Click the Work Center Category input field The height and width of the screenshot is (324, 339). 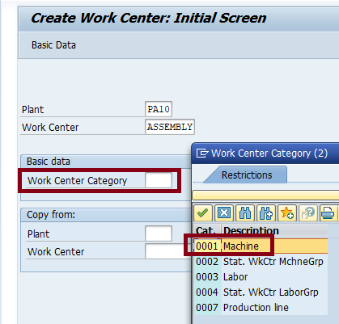[159, 180]
